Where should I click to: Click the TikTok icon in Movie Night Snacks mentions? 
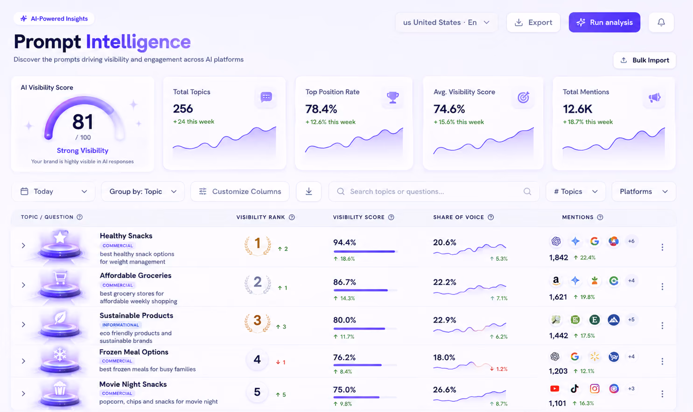574,388
